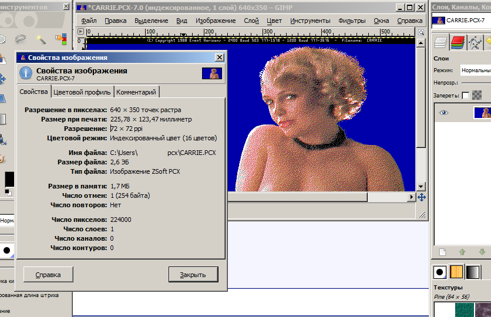Click the zoom-on-resize icon above vertical scrollbar
Image resolution: width=491 pixels, height=317 pixels.
[421, 32]
